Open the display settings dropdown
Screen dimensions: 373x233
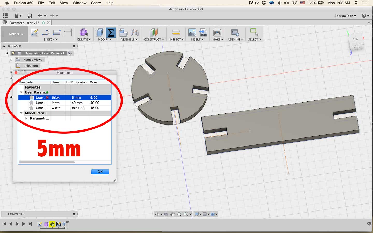pyautogui.click(x=198, y=214)
